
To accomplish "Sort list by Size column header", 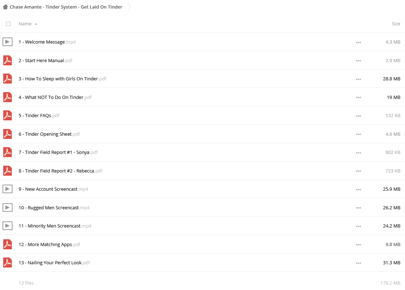I will coord(396,24).
